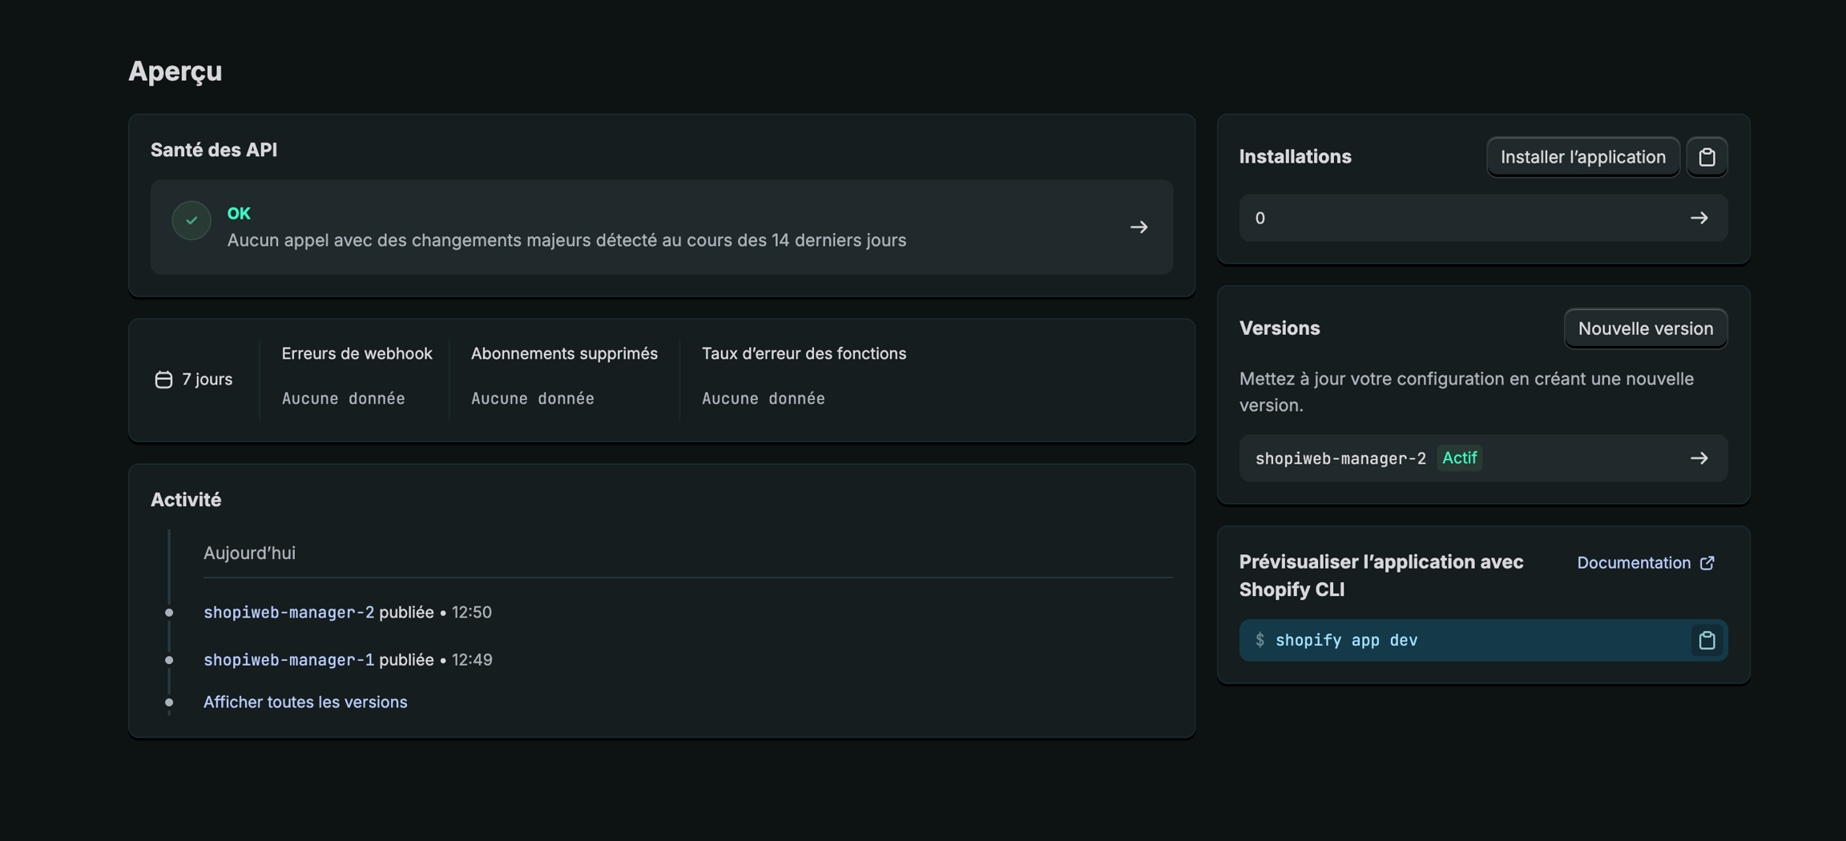
Task: Click the green checkmark API status icon
Action: tap(191, 220)
